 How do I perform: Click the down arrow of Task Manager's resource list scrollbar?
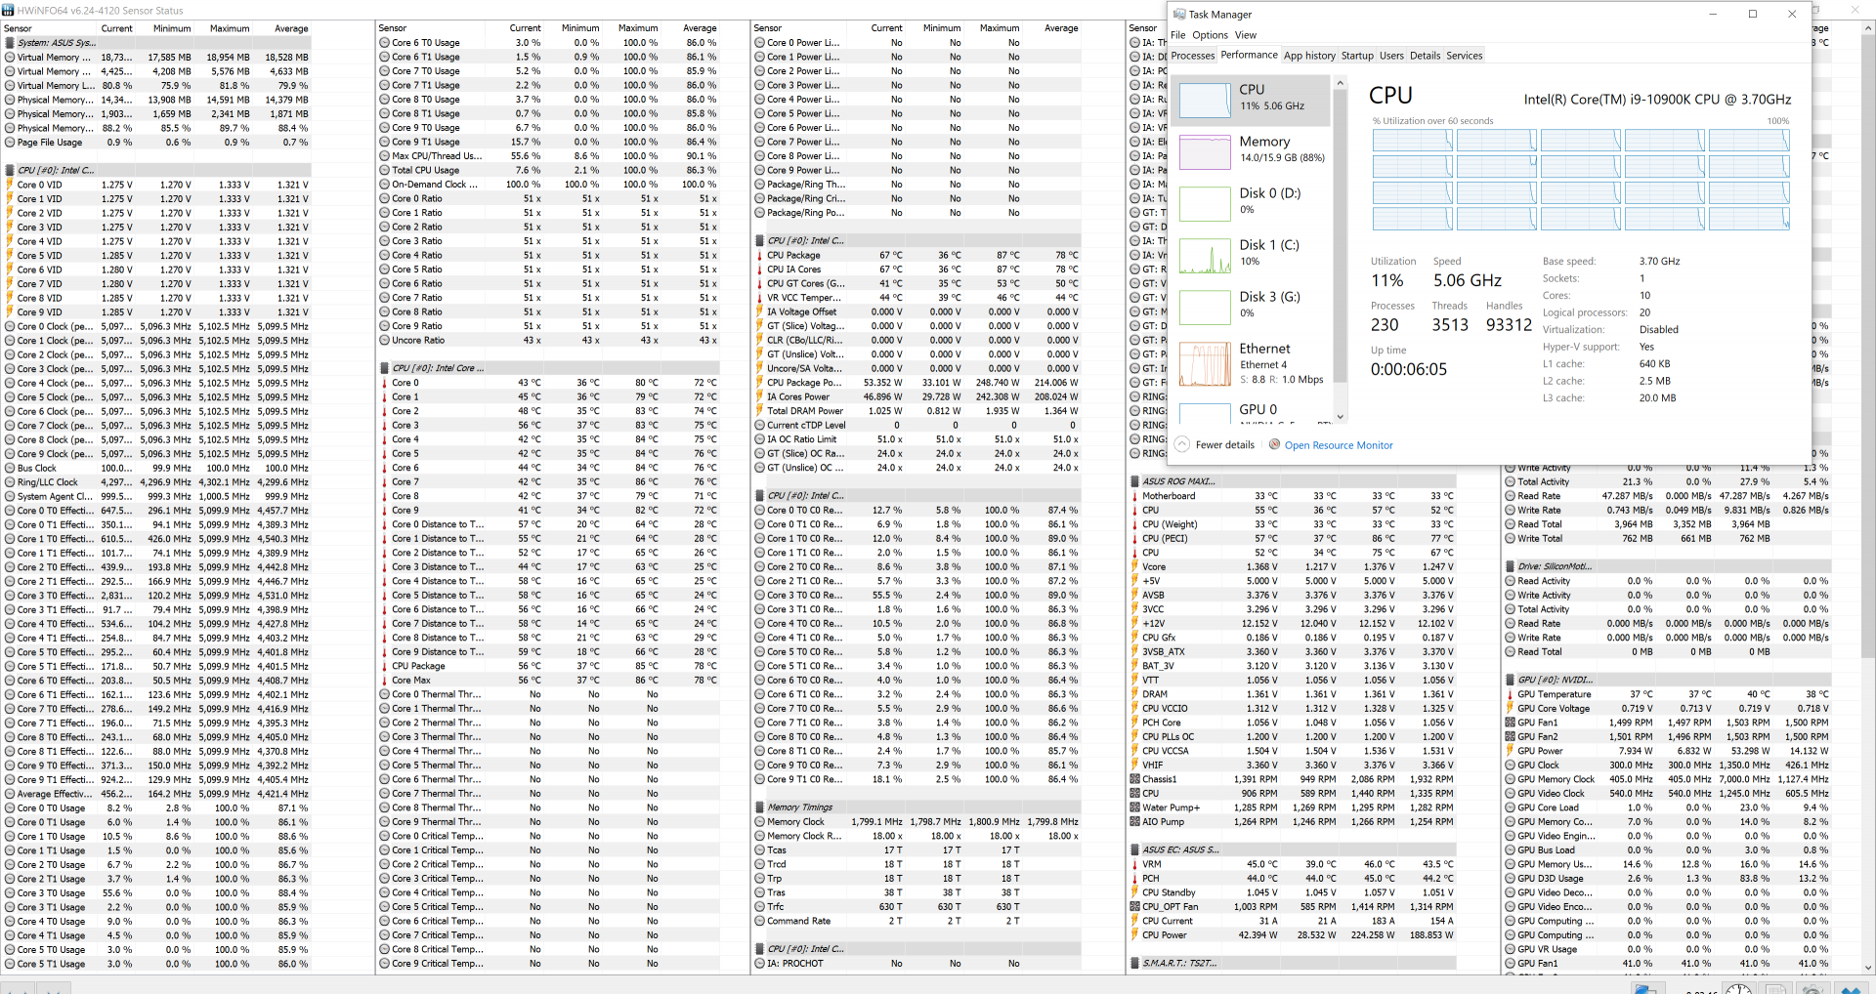point(1340,417)
